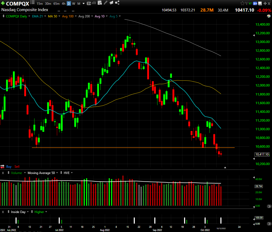
Task: Click the small up triangle below price scale
Action: tap(225, 167)
